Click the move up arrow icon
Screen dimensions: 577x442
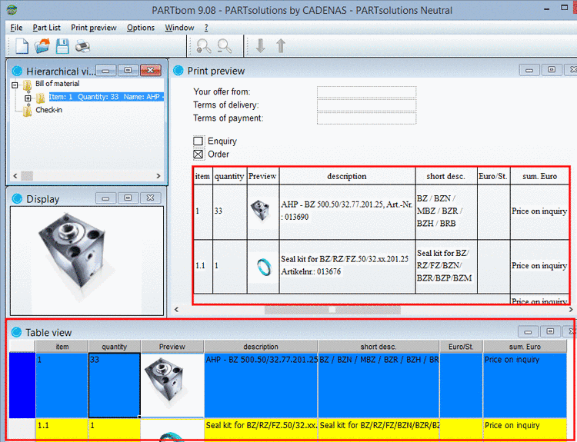pyautogui.click(x=281, y=46)
